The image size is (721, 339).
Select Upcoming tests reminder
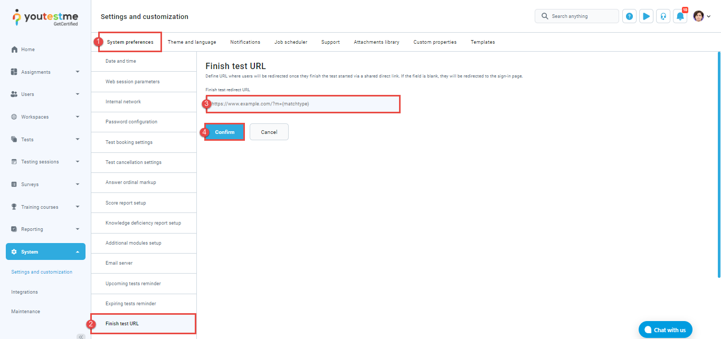[144, 284]
